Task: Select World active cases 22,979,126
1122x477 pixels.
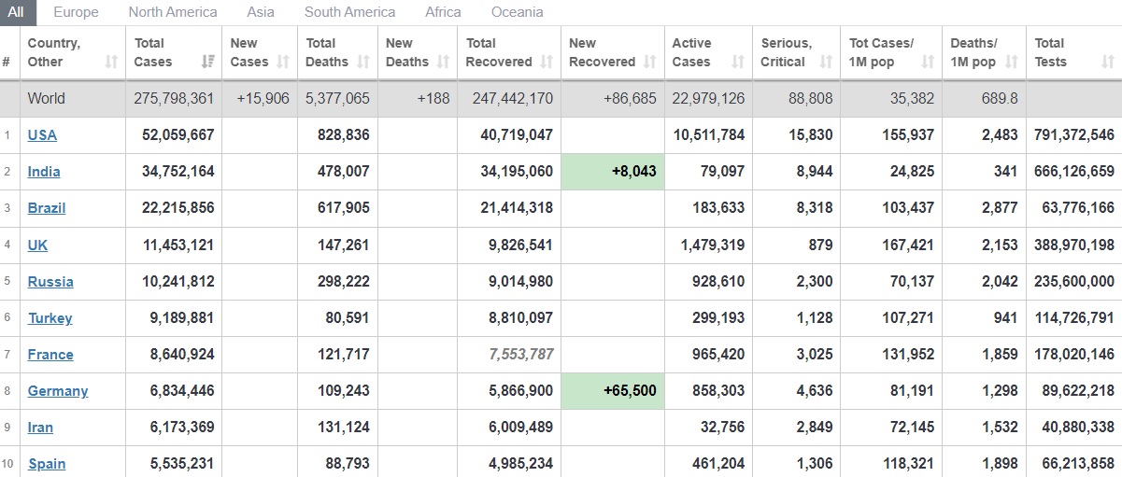Action: [708, 99]
